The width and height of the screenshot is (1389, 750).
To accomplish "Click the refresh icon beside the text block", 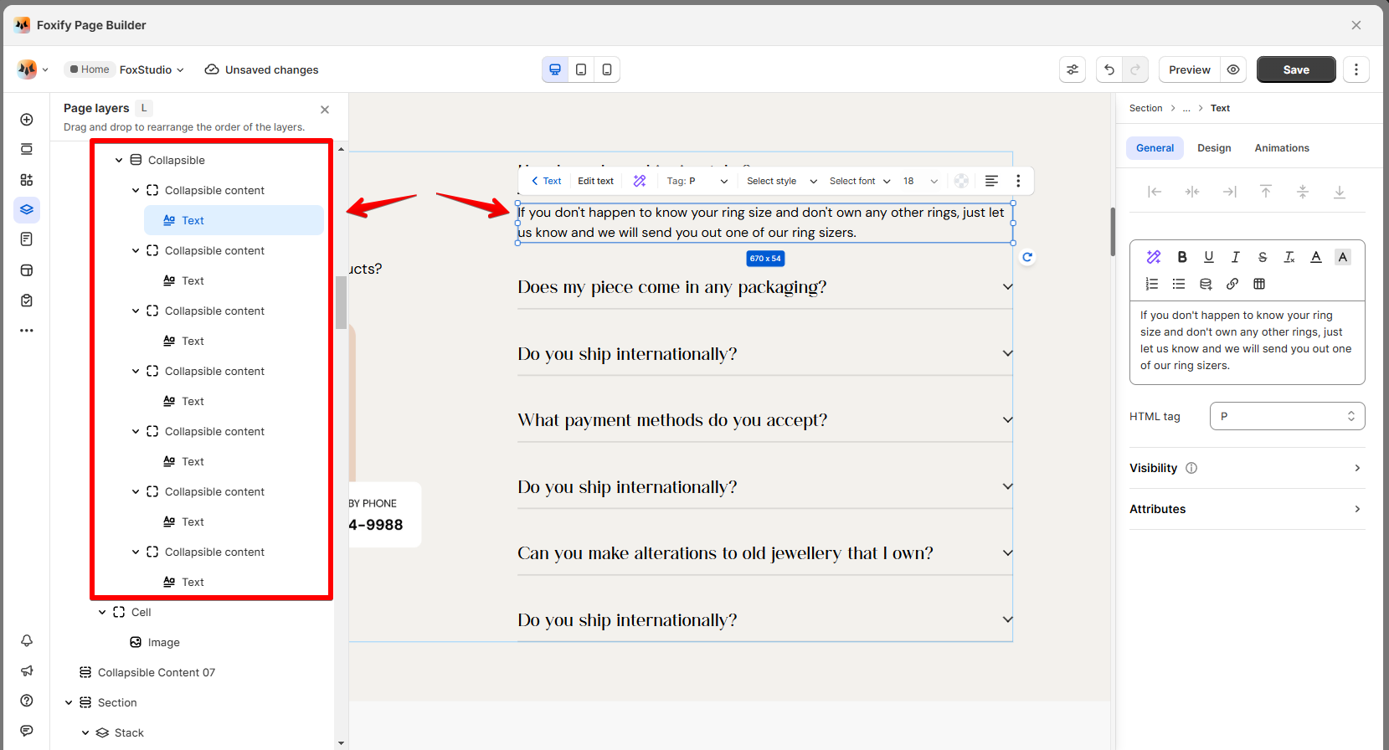I will pos(1027,258).
